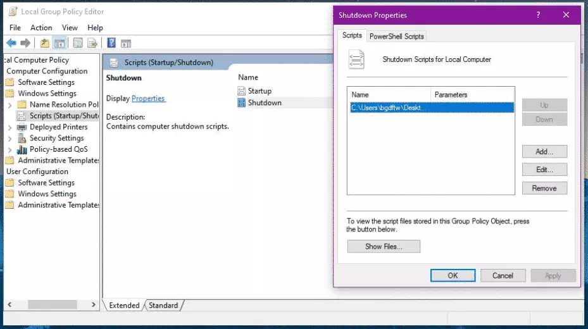
Task: Select Windows Settings under Computer Configuration
Action: tap(47, 94)
